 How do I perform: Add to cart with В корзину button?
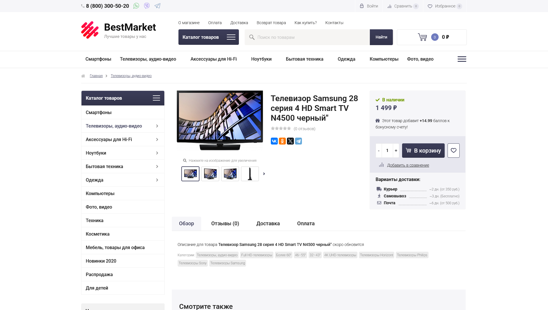coord(423,151)
